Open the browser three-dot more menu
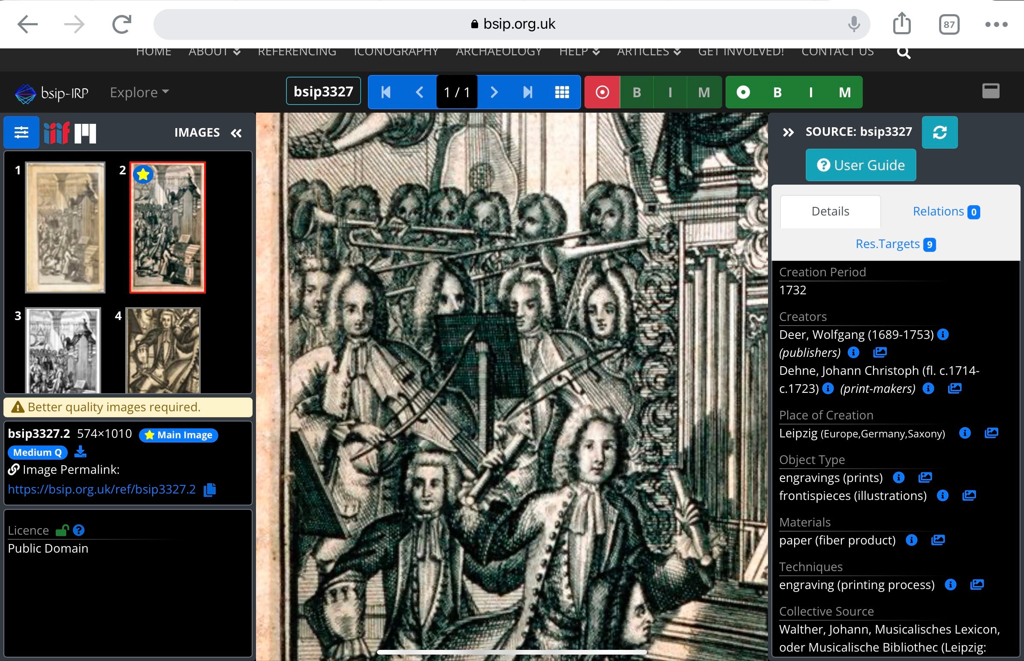Viewport: 1024px width, 661px height. coord(996,24)
